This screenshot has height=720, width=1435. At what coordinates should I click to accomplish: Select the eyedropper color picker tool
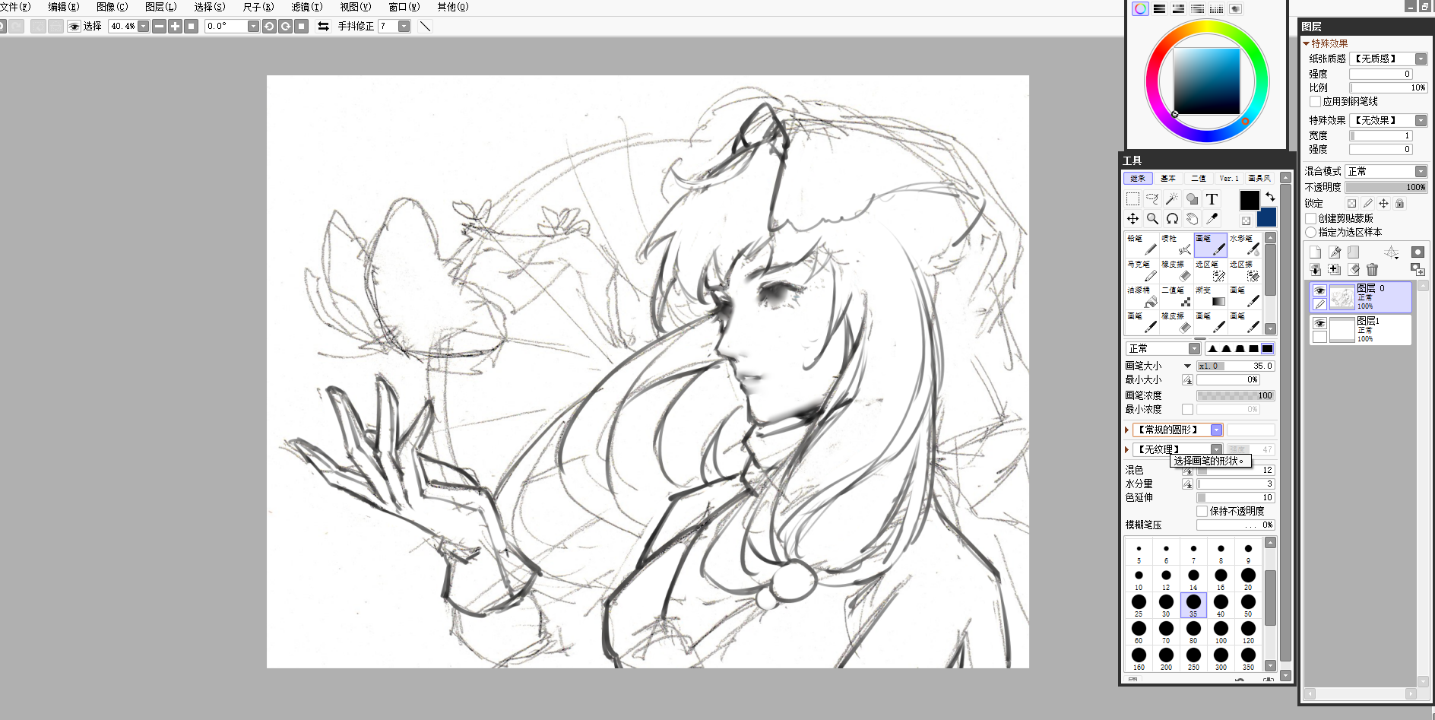[x=1212, y=219]
